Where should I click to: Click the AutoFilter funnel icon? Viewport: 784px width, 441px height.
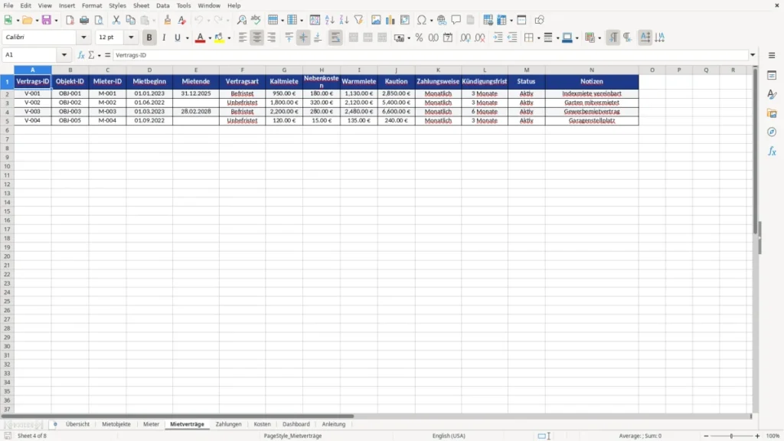click(x=358, y=20)
